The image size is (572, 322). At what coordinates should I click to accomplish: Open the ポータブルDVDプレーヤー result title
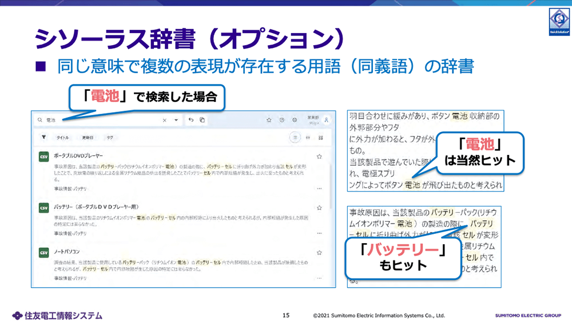78,156
